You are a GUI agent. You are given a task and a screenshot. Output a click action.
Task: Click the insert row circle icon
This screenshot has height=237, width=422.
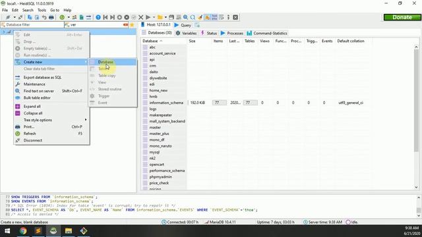click(119, 17)
